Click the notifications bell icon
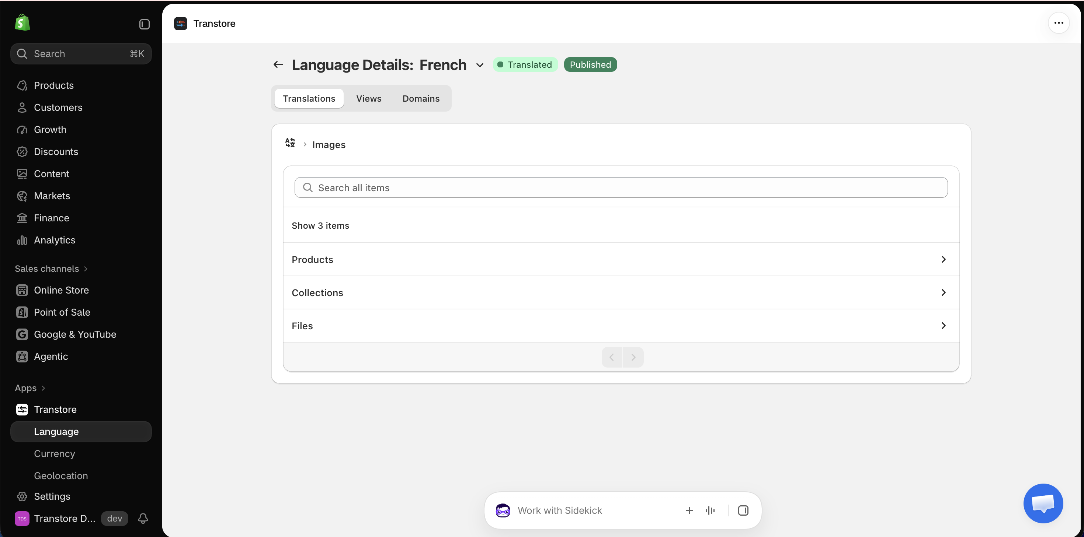The width and height of the screenshot is (1084, 537). click(x=143, y=519)
